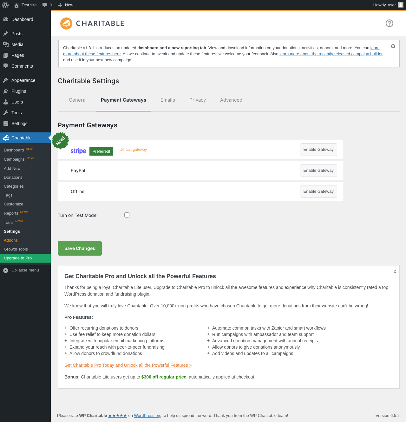
Task: Click the Appearance paintbrush icon
Action: (6, 80)
